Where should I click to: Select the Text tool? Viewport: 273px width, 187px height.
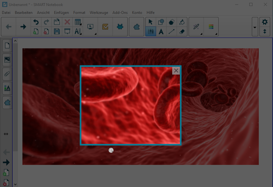[161, 31]
